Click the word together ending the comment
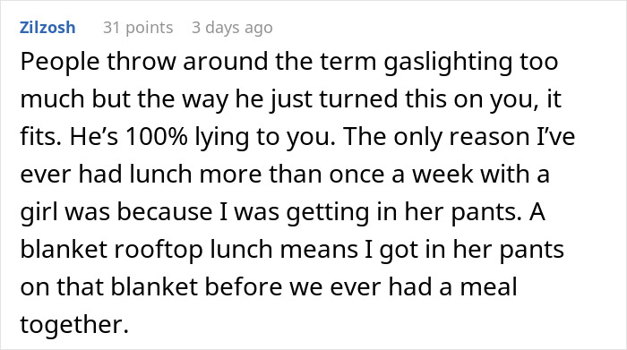 pyautogui.click(x=74, y=325)
